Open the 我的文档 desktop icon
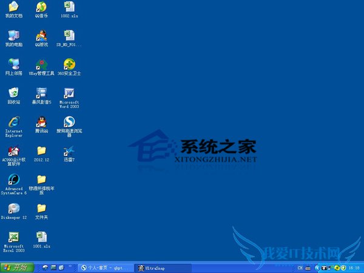The image size is (364, 273). 14,10
